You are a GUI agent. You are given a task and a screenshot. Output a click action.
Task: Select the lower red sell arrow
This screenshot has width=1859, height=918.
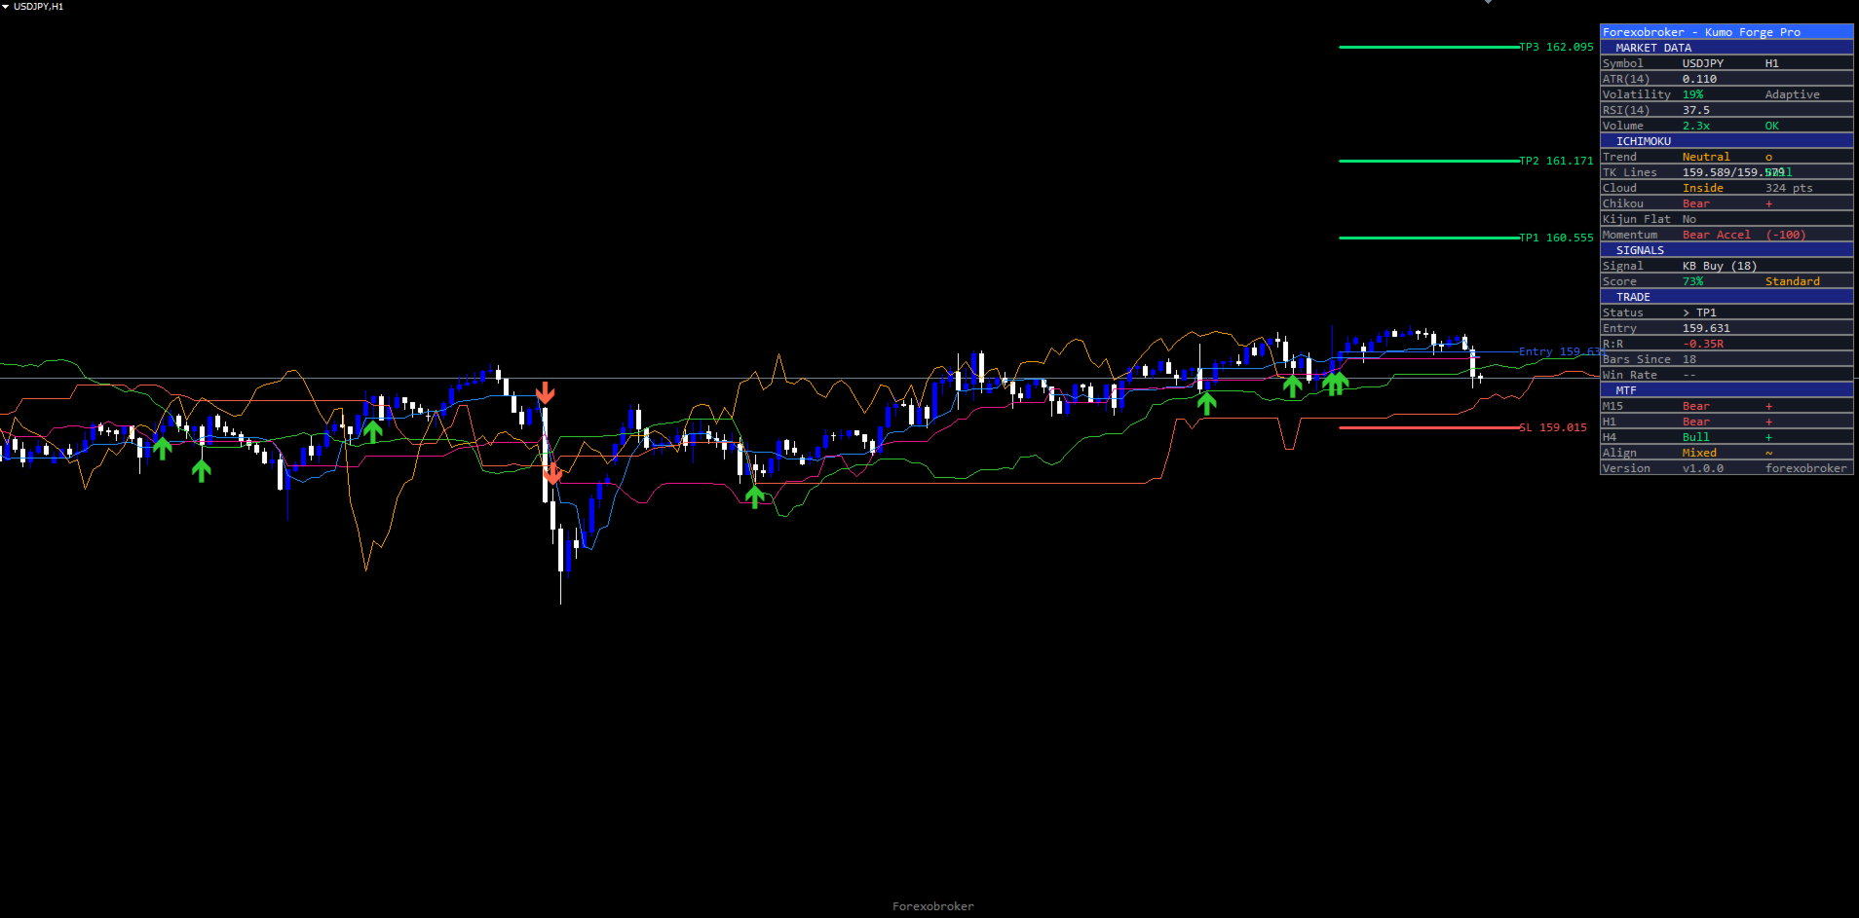pyautogui.click(x=552, y=474)
